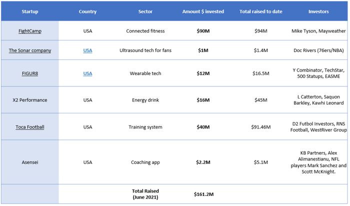Click the Investors column header

coord(318,11)
